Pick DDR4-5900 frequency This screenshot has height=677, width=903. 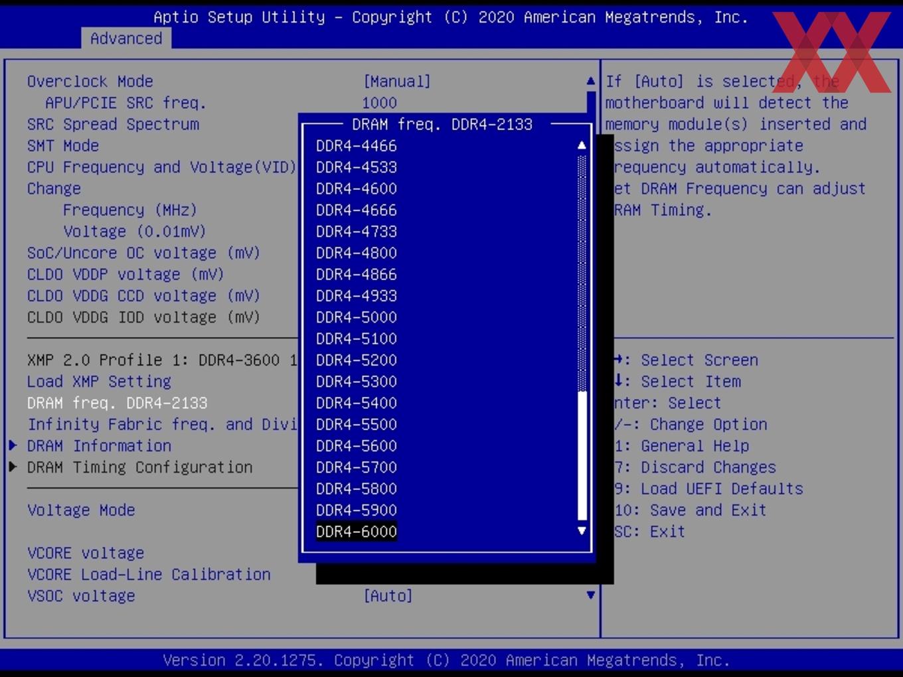click(x=357, y=510)
